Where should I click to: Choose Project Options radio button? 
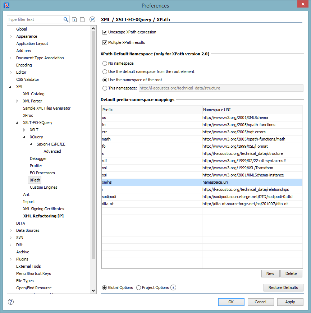pyautogui.click(x=138, y=287)
